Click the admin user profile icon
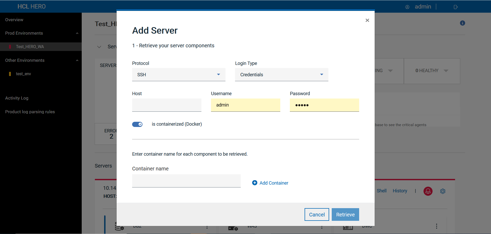The width and height of the screenshot is (491, 234). click(407, 7)
